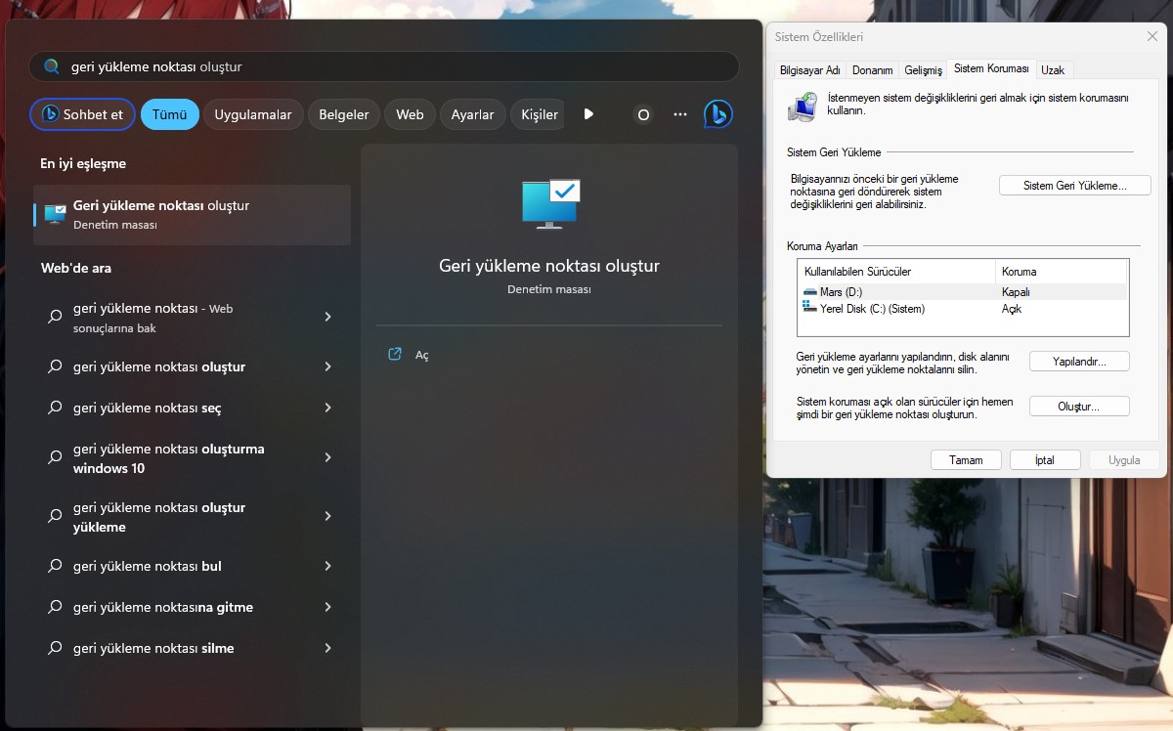The image size is (1173, 731).
Task: Expand the "geri yükleme noktası seç" suggestion chevron
Action: (x=327, y=408)
